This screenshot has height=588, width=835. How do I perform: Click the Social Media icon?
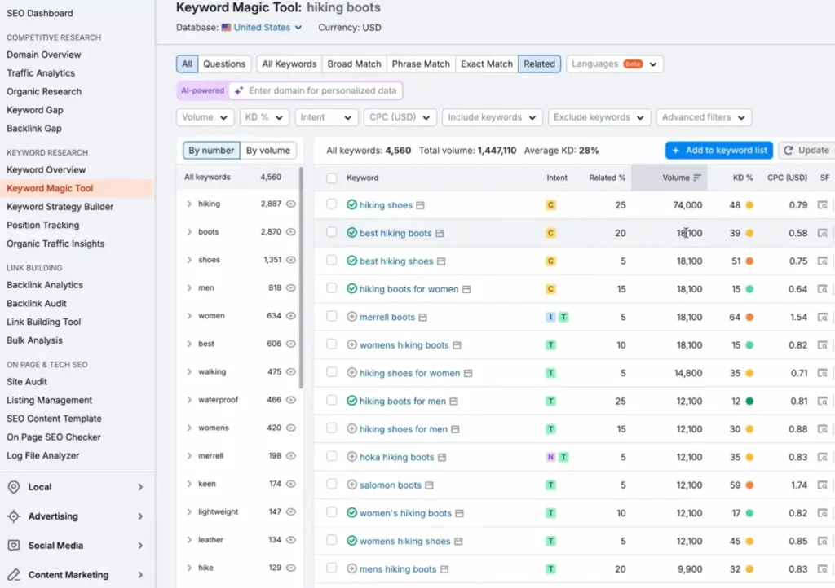tap(14, 546)
